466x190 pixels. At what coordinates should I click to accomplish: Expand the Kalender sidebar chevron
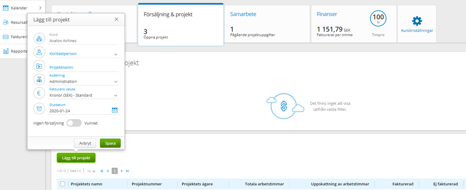40,8
